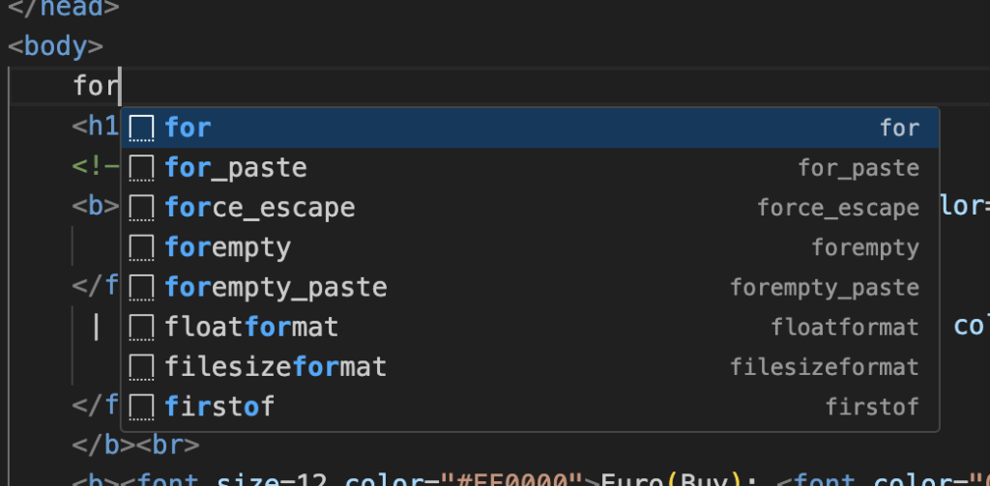Pick force_escape from the suggestion list
The image size is (990, 486).
click(x=260, y=208)
